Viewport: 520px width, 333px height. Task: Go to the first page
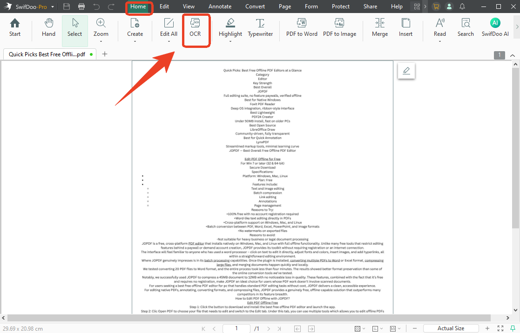[x=203, y=329]
